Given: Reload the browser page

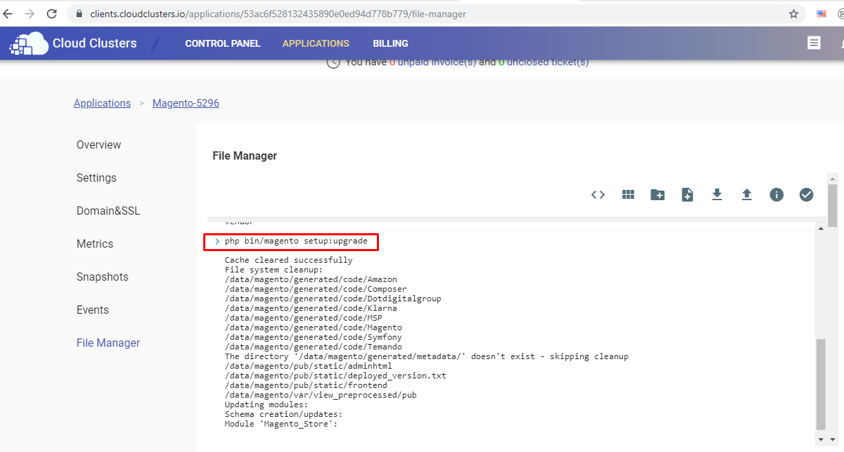Looking at the screenshot, I should [52, 14].
